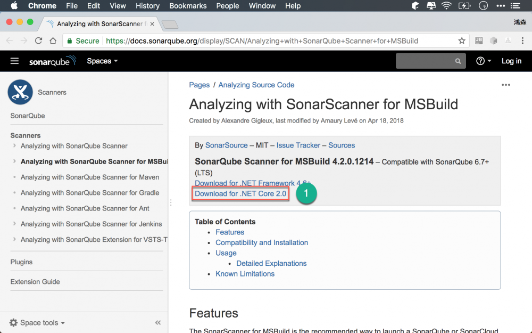The height and width of the screenshot is (333, 532).
Task: Click the gear icon beside Space tools
Action: 14,322
